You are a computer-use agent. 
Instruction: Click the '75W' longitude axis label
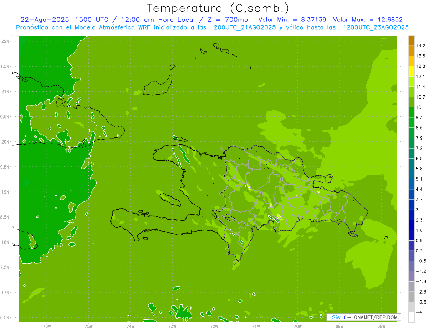[89, 326]
